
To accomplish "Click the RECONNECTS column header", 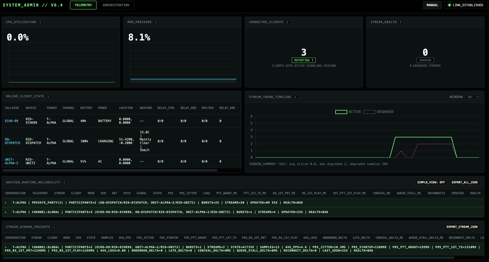I will 436,193.
